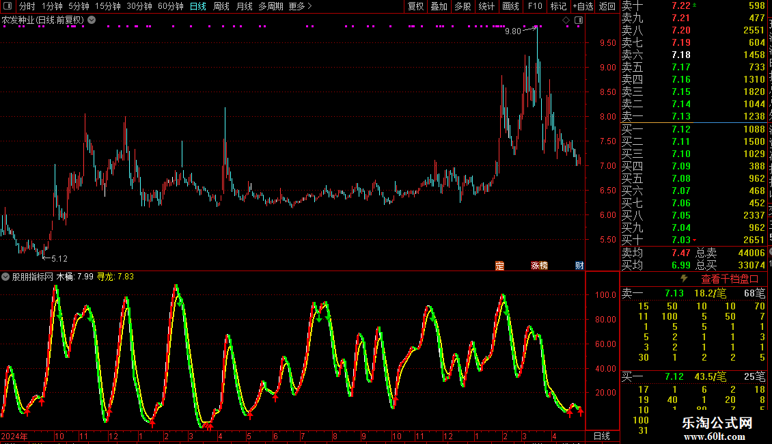Click the 5.12 low price annotation
This screenshot has width=772, height=444.
point(59,258)
